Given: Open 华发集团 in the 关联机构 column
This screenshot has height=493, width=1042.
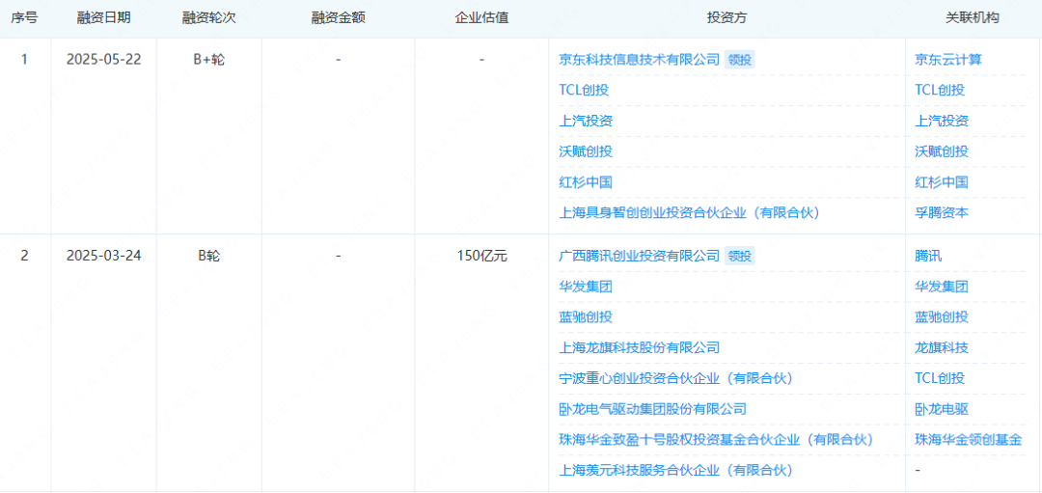Looking at the screenshot, I should pyautogui.click(x=941, y=288).
